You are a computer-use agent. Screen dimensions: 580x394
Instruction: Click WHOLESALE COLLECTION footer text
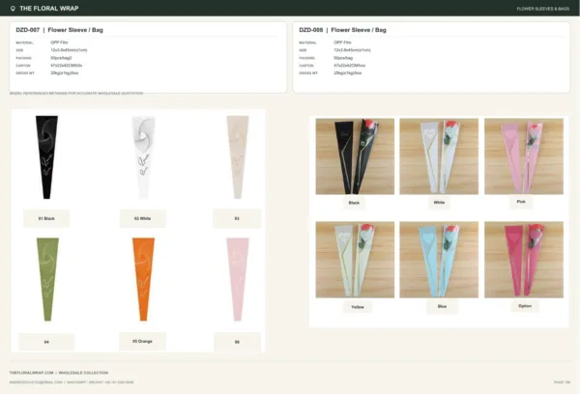pos(83,373)
